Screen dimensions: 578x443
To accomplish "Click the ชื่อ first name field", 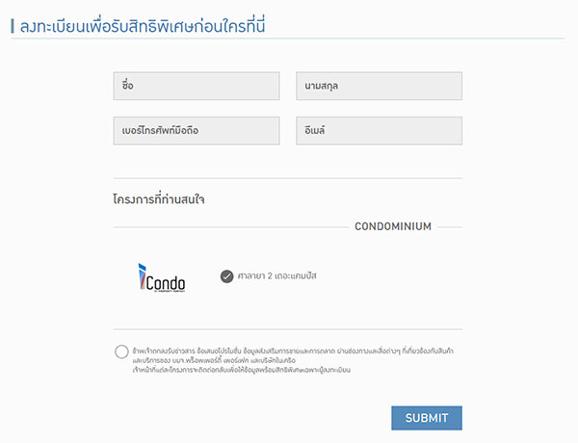I will tap(196, 86).
